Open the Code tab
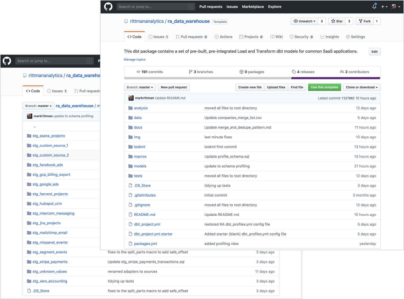Screen dimensions: 404x299 tap(134, 37)
